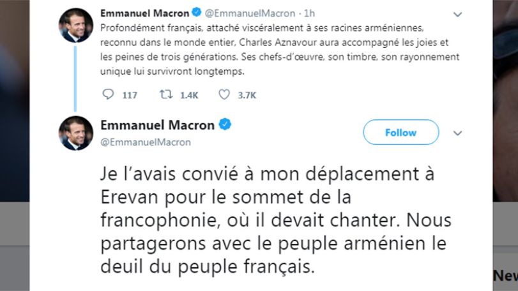Click verified badge on the main tweet
The image size is (518, 291).
pos(225,124)
